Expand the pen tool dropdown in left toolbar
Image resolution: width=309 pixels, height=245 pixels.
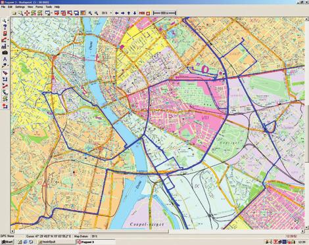[x=8, y=66]
